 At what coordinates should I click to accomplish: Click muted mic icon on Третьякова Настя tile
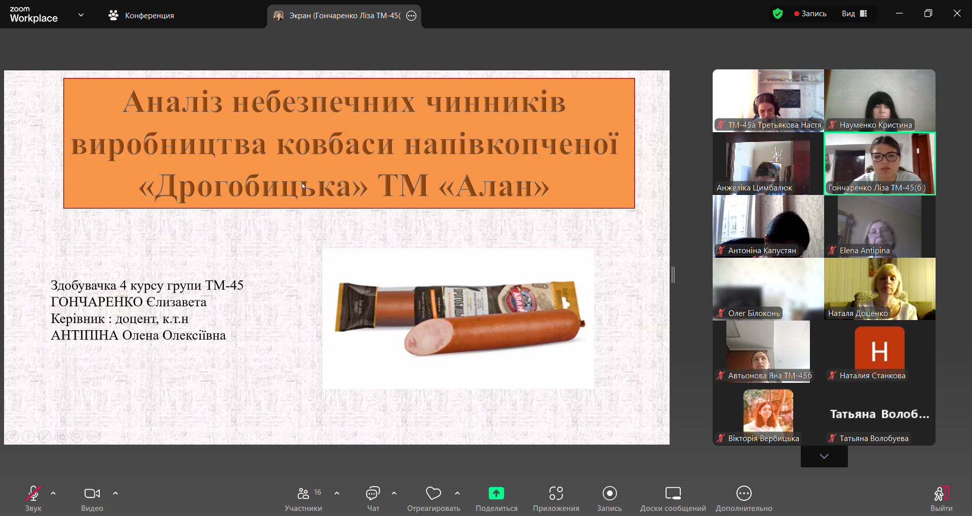(721, 125)
